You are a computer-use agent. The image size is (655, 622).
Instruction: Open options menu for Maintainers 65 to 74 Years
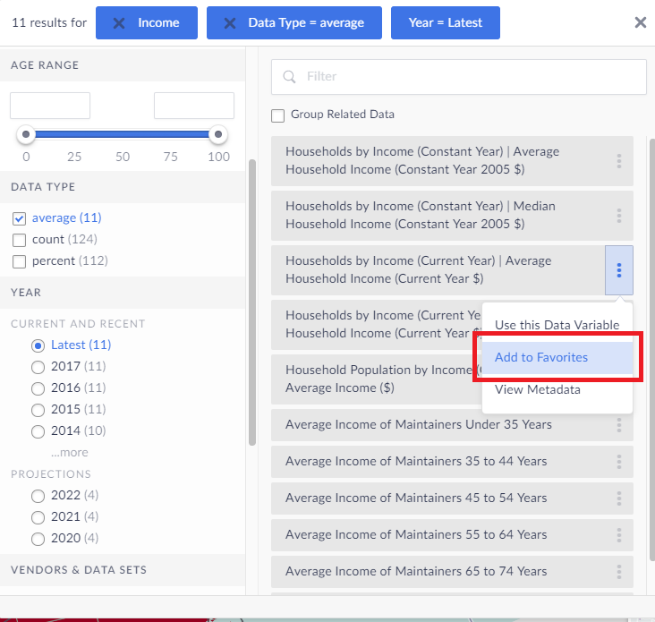[x=618, y=572]
